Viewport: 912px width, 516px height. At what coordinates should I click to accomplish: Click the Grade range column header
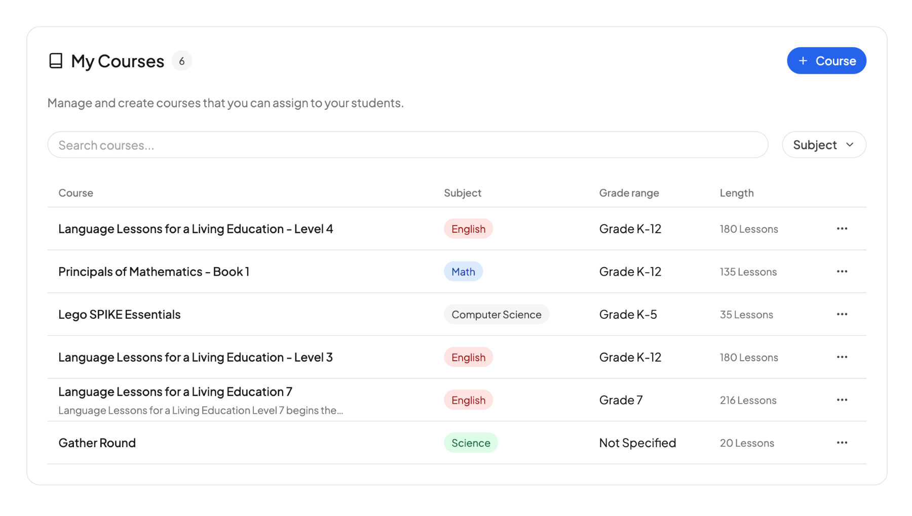pyautogui.click(x=629, y=193)
